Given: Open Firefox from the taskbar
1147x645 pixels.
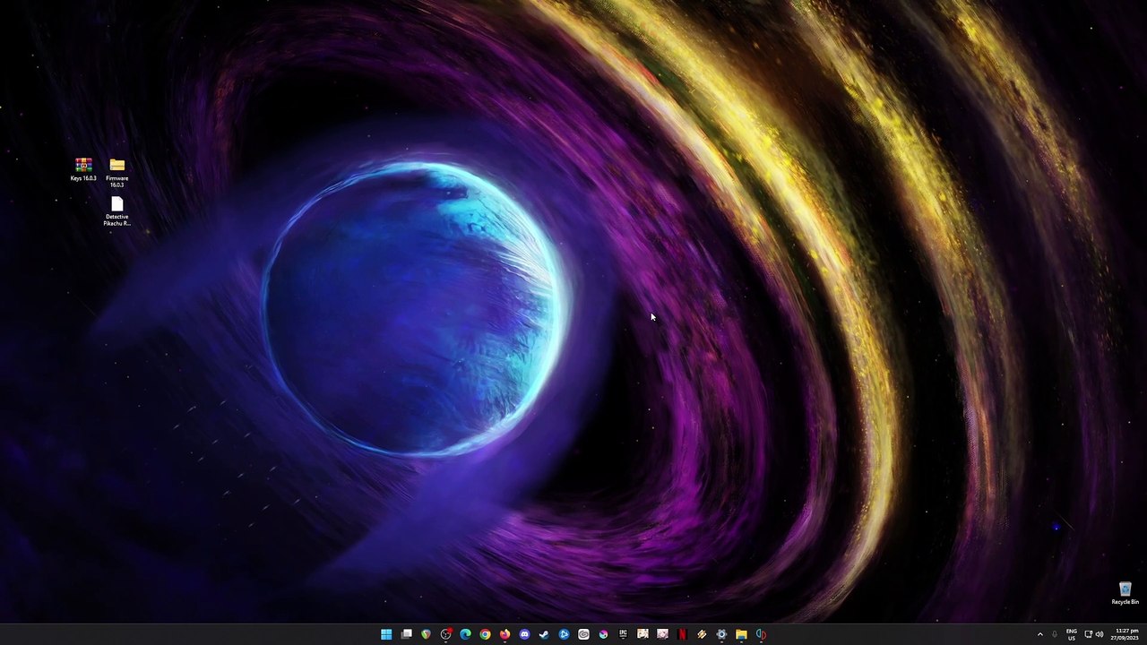Looking at the screenshot, I should click(x=505, y=634).
